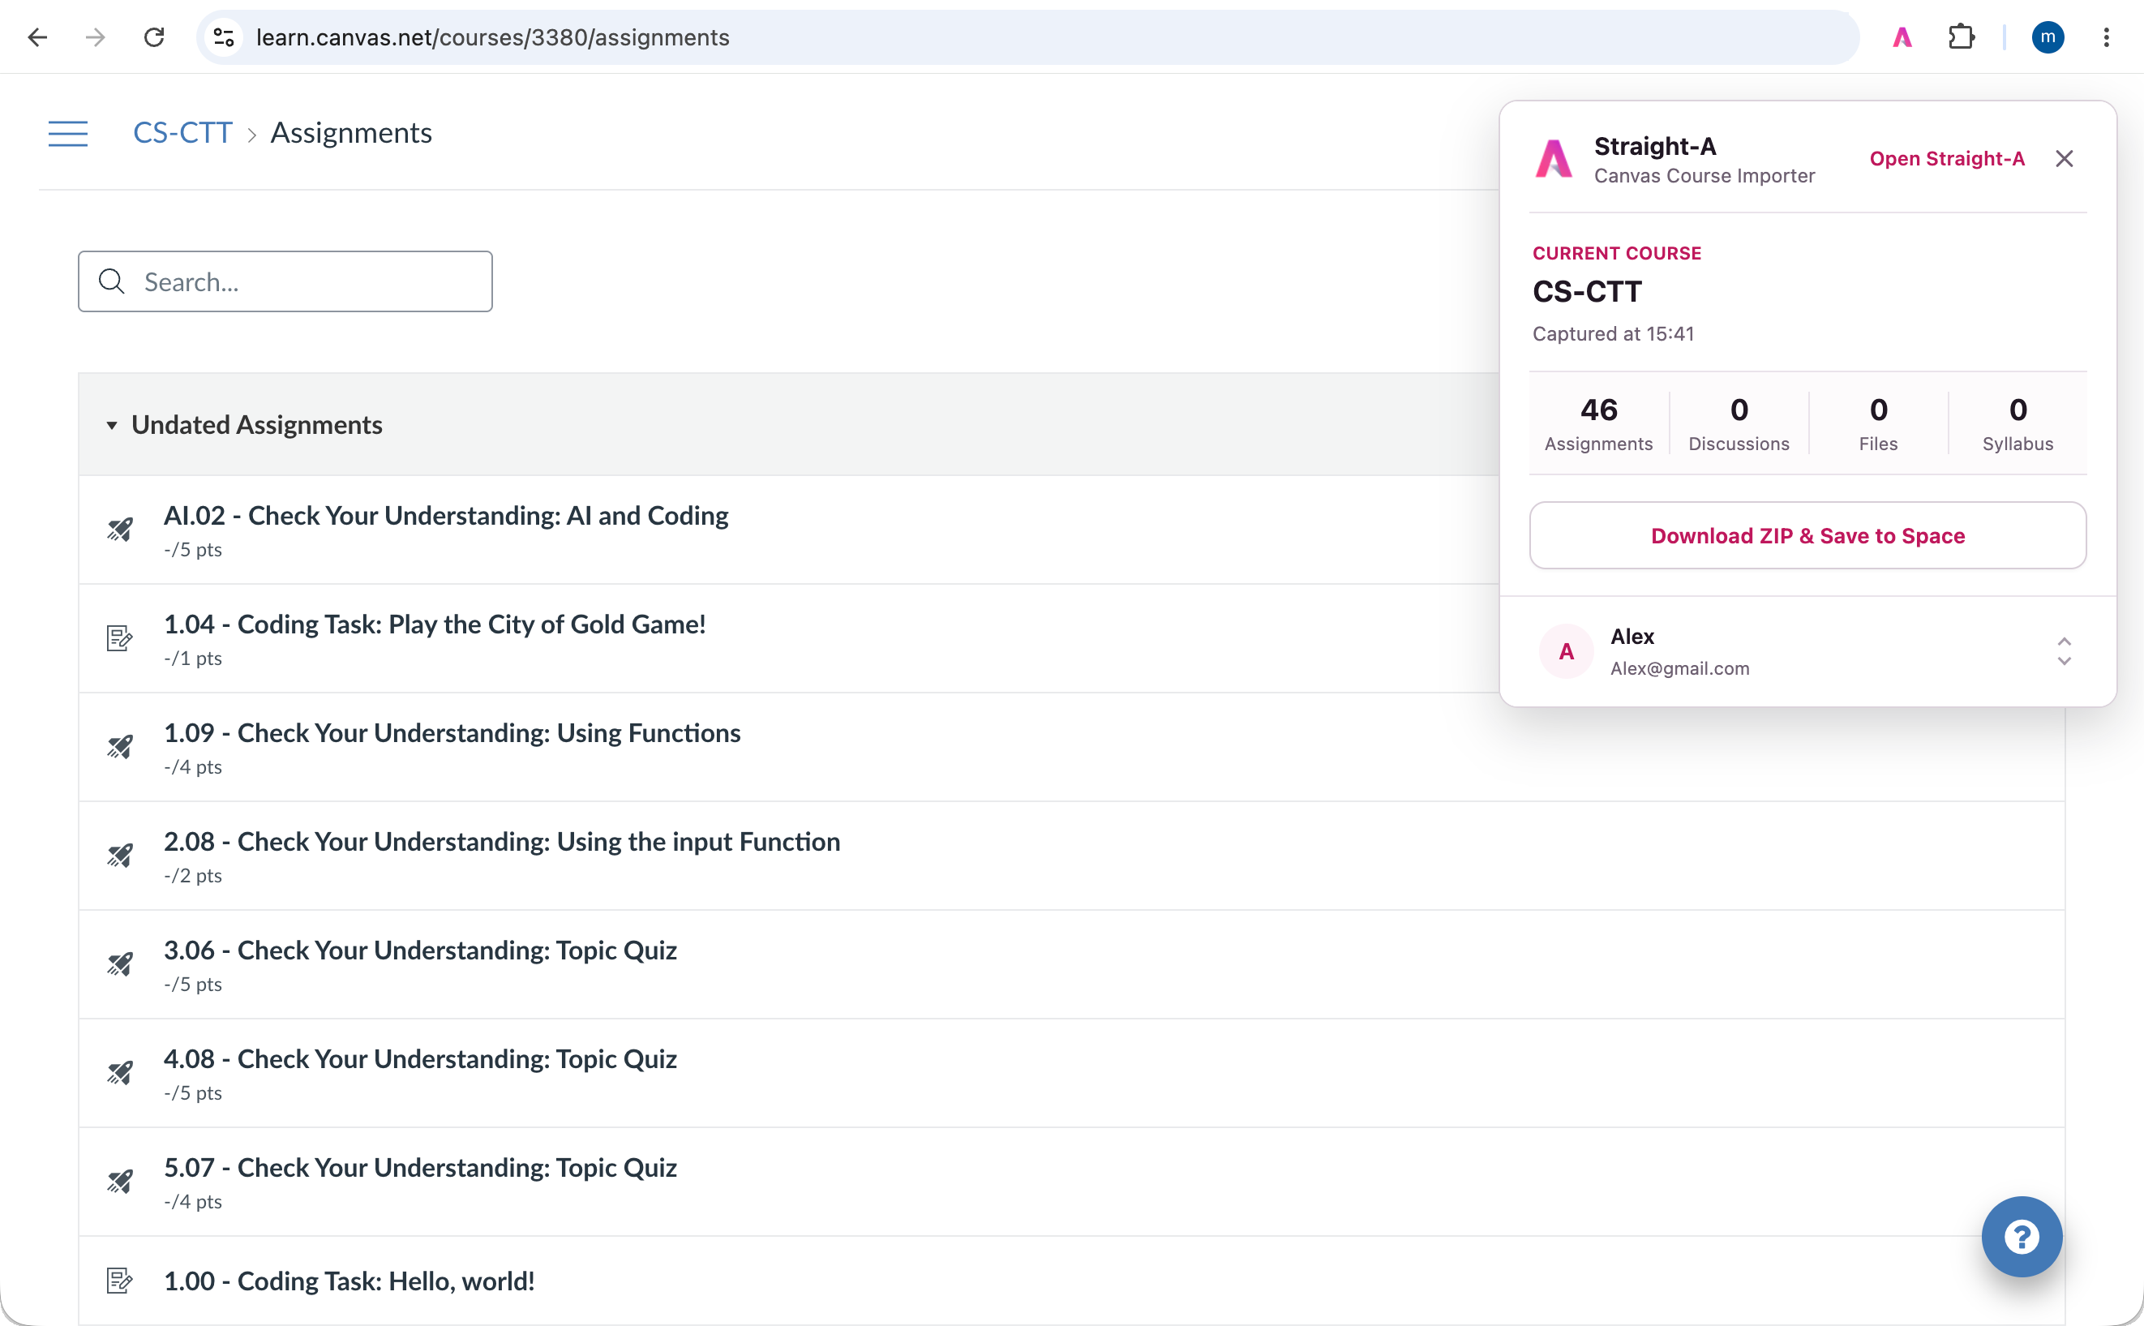Click the rocket icon beside 1.09 quiz

coord(119,747)
